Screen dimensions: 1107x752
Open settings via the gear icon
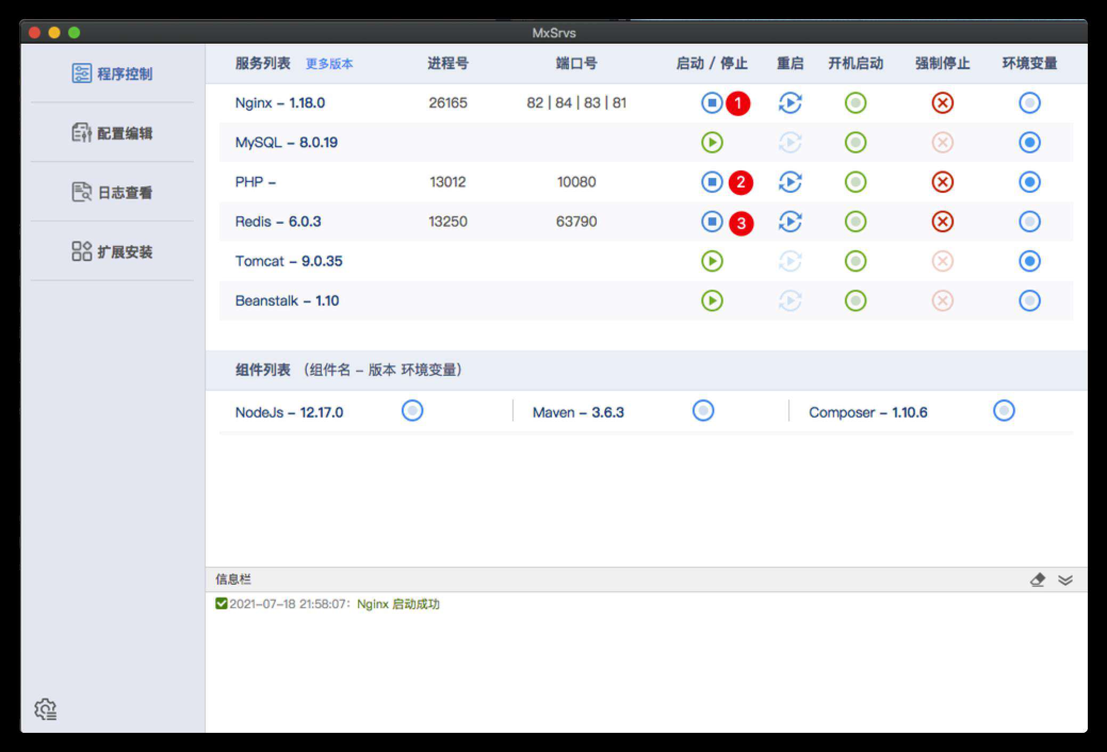coord(46,709)
